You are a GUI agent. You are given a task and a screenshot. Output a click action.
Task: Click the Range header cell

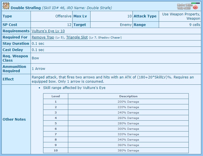(146, 25)
